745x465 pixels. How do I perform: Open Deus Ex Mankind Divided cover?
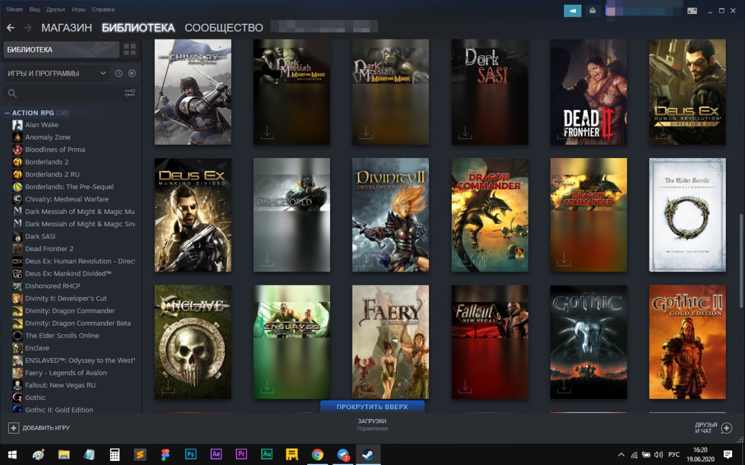pyautogui.click(x=193, y=215)
